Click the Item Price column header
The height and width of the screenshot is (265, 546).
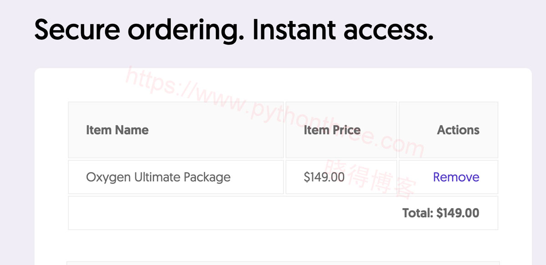point(332,130)
